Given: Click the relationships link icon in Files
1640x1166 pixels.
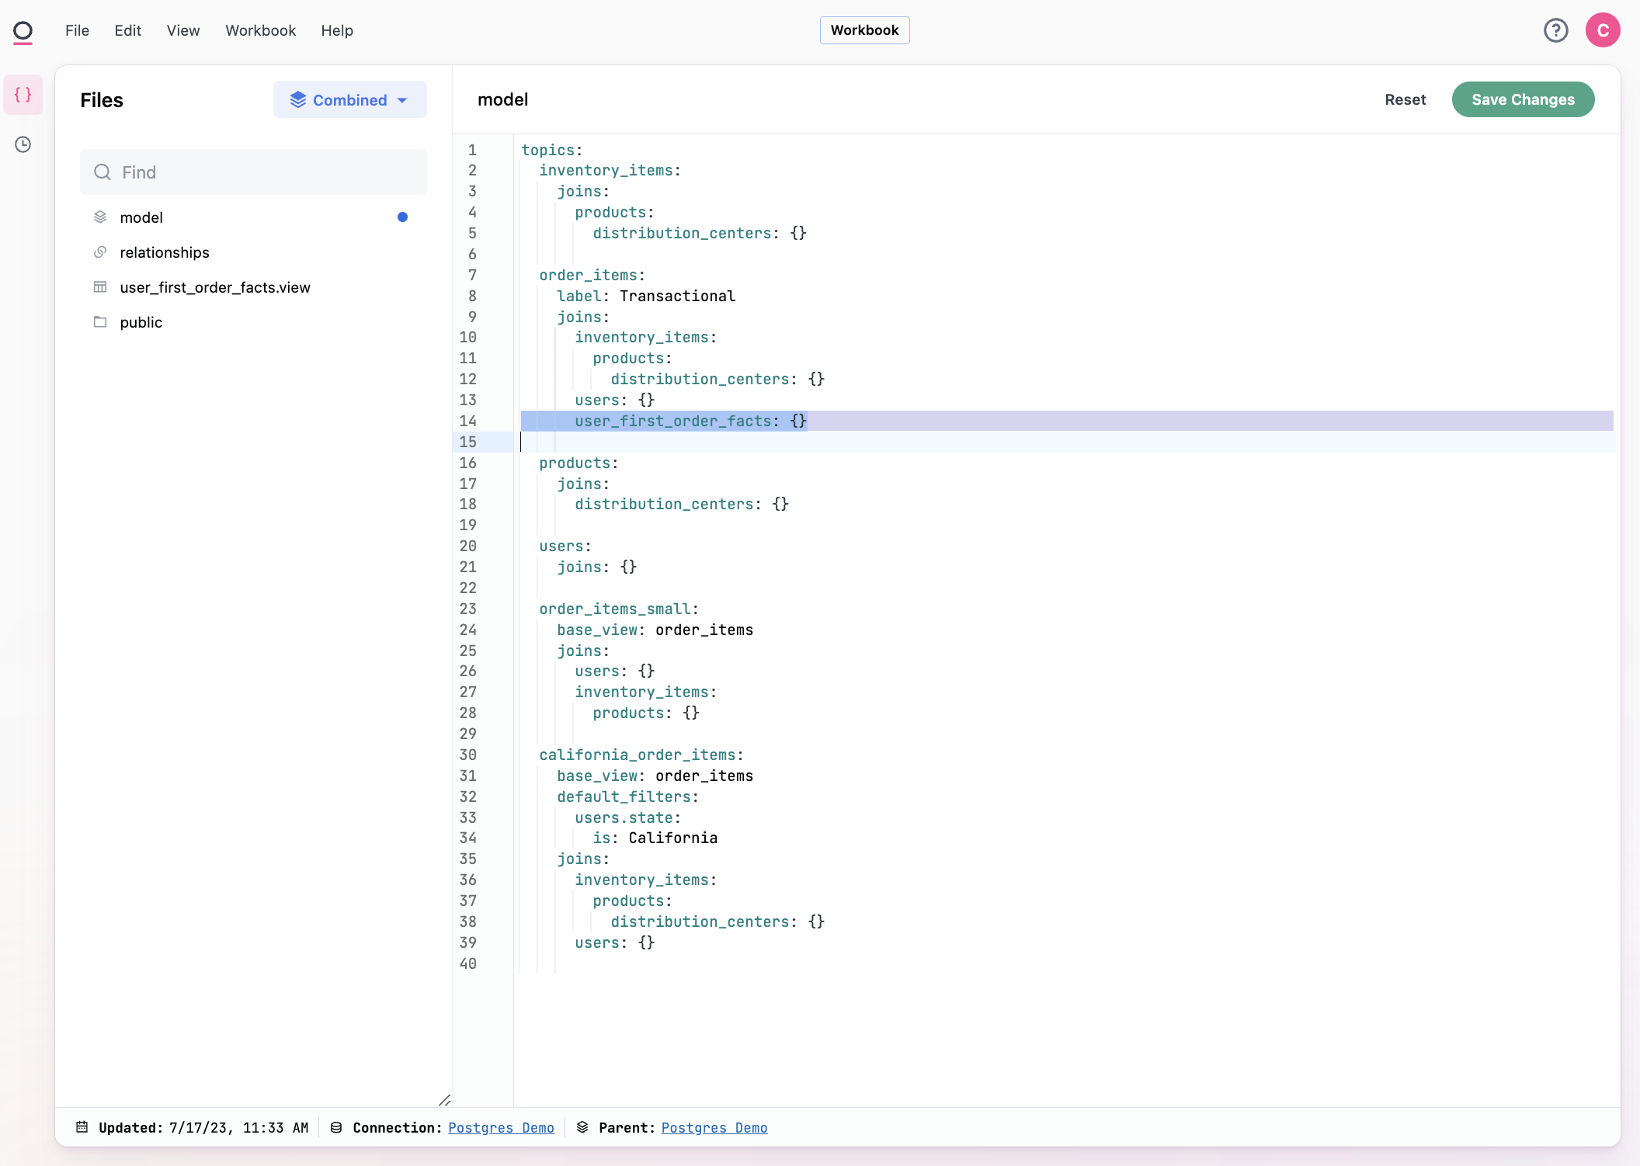Looking at the screenshot, I should [x=100, y=252].
